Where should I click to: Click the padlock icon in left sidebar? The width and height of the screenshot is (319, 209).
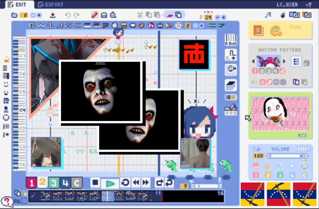6,60
